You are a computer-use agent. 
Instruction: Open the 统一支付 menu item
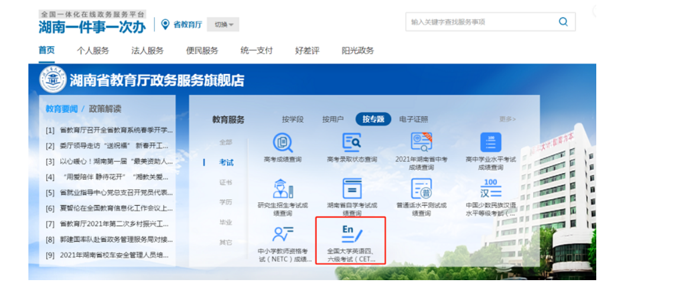(x=256, y=51)
